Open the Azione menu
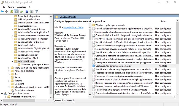Viewport: 179px width, 106px height. (x=11, y=7)
